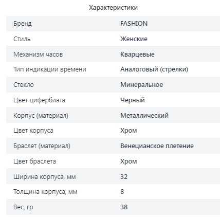Image resolution: width=220 pixels, height=217 pixels.
Task: Click the Минеральное glass value
Action: (142, 85)
